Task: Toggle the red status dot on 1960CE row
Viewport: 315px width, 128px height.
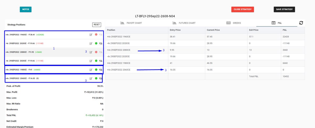Action: coord(96,35)
